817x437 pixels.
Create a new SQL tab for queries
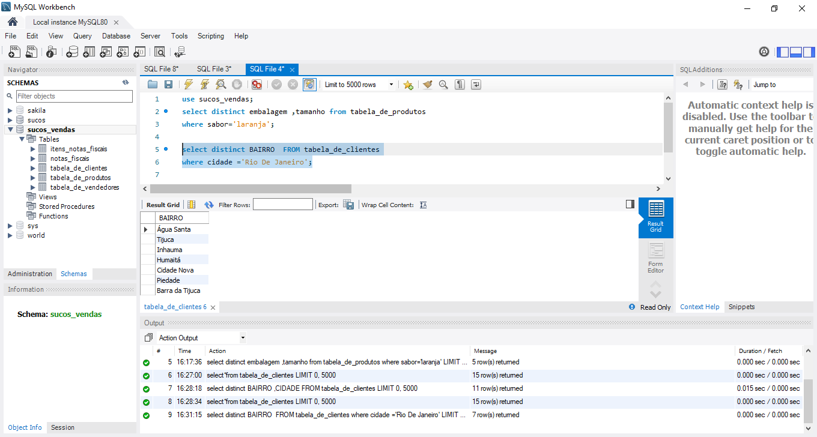pyautogui.click(x=14, y=52)
